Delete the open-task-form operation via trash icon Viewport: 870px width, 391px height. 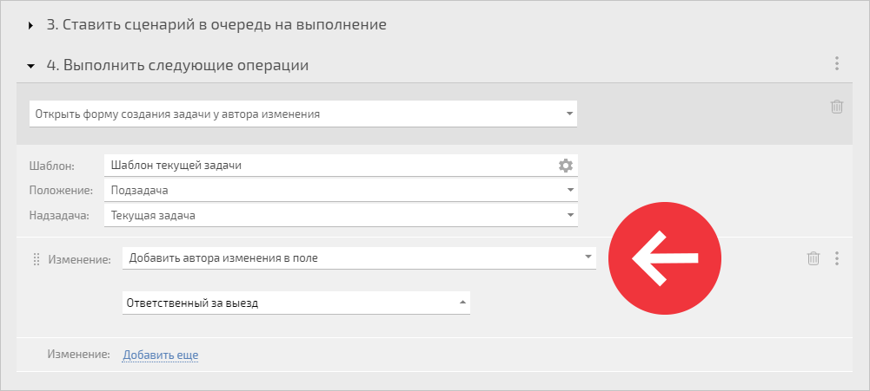tap(837, 107)
